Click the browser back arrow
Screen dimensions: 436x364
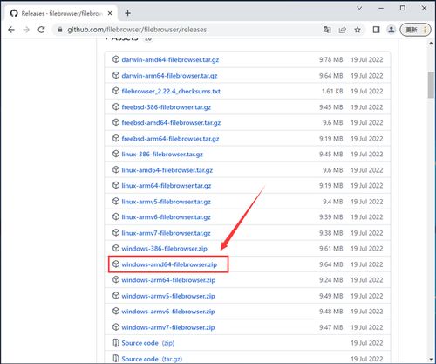(11, 30)
